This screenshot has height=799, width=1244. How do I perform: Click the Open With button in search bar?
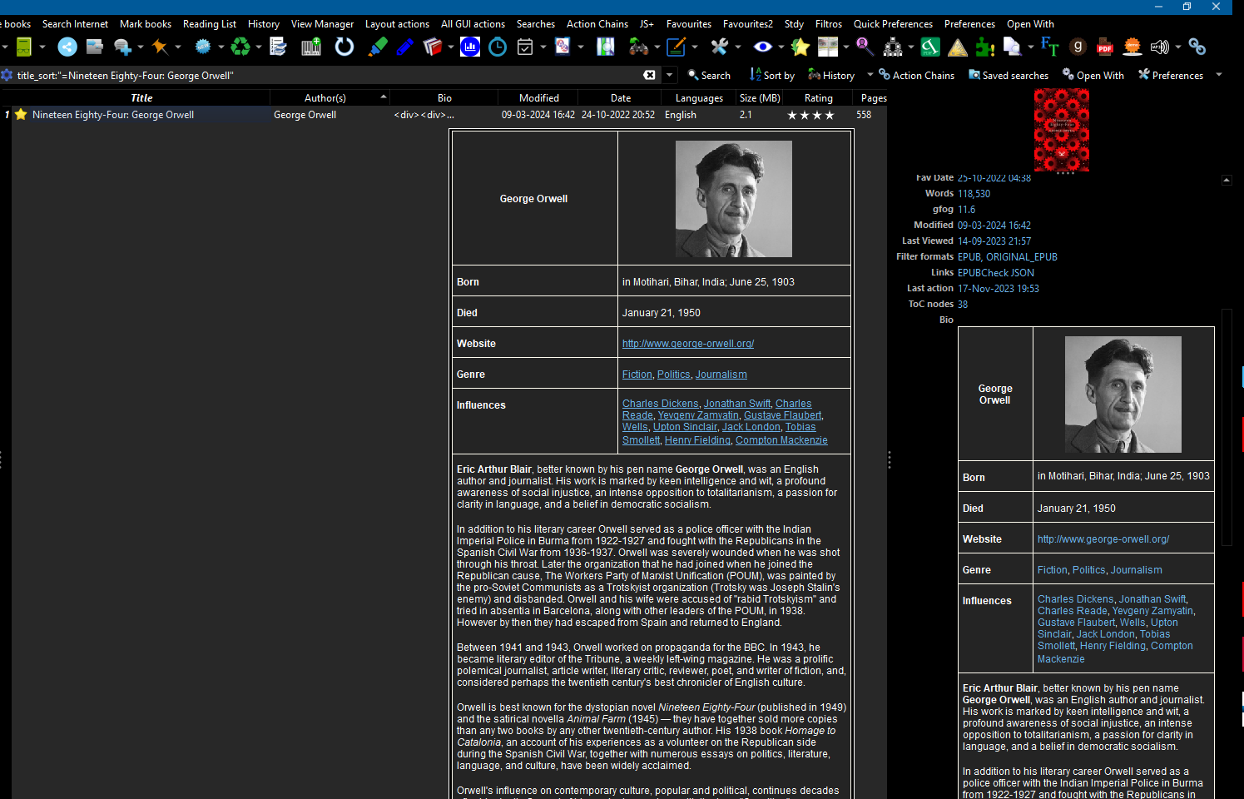(1093, 75)
